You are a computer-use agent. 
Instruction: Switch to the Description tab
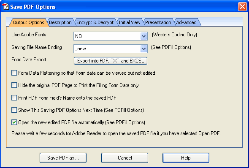(60, 22)
